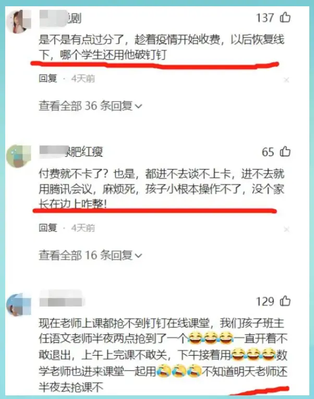Like the comment showing 129 likes
The width and height of the screenshot is (314, 399).
tap(285, 301)
